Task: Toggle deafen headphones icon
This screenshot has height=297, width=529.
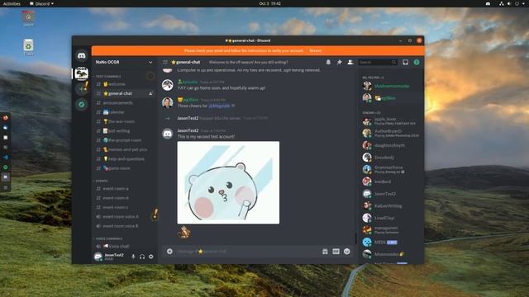Action: click(x=142, y=257)
